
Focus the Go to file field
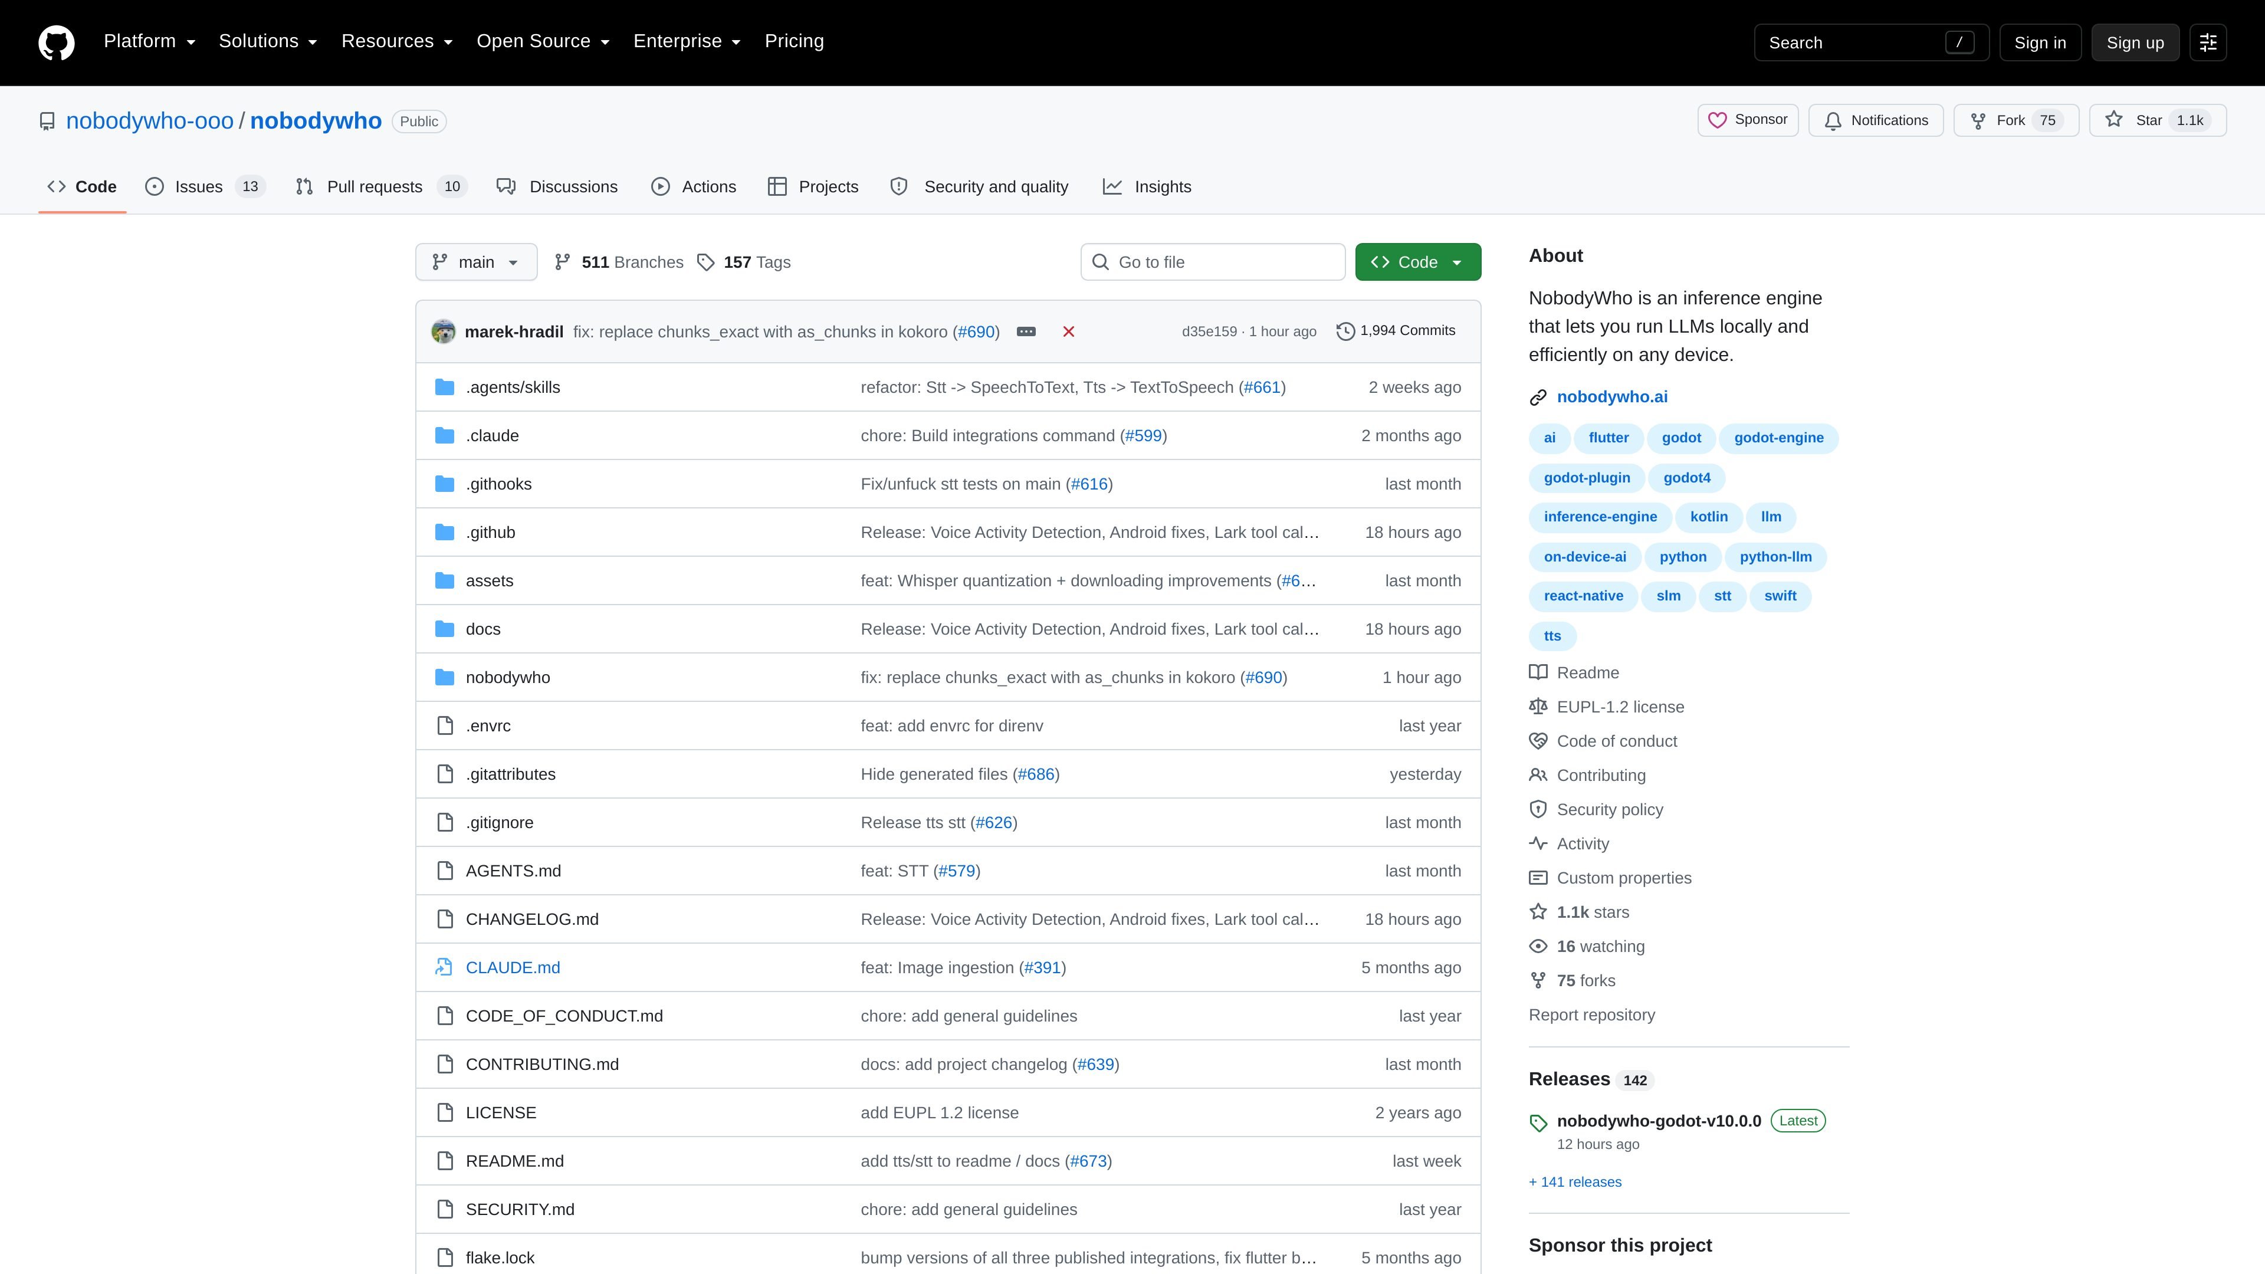coord(1213,262)
